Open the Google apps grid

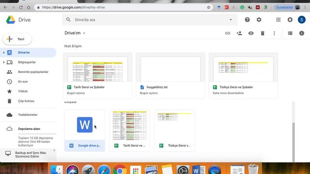[x=279, y=19]
